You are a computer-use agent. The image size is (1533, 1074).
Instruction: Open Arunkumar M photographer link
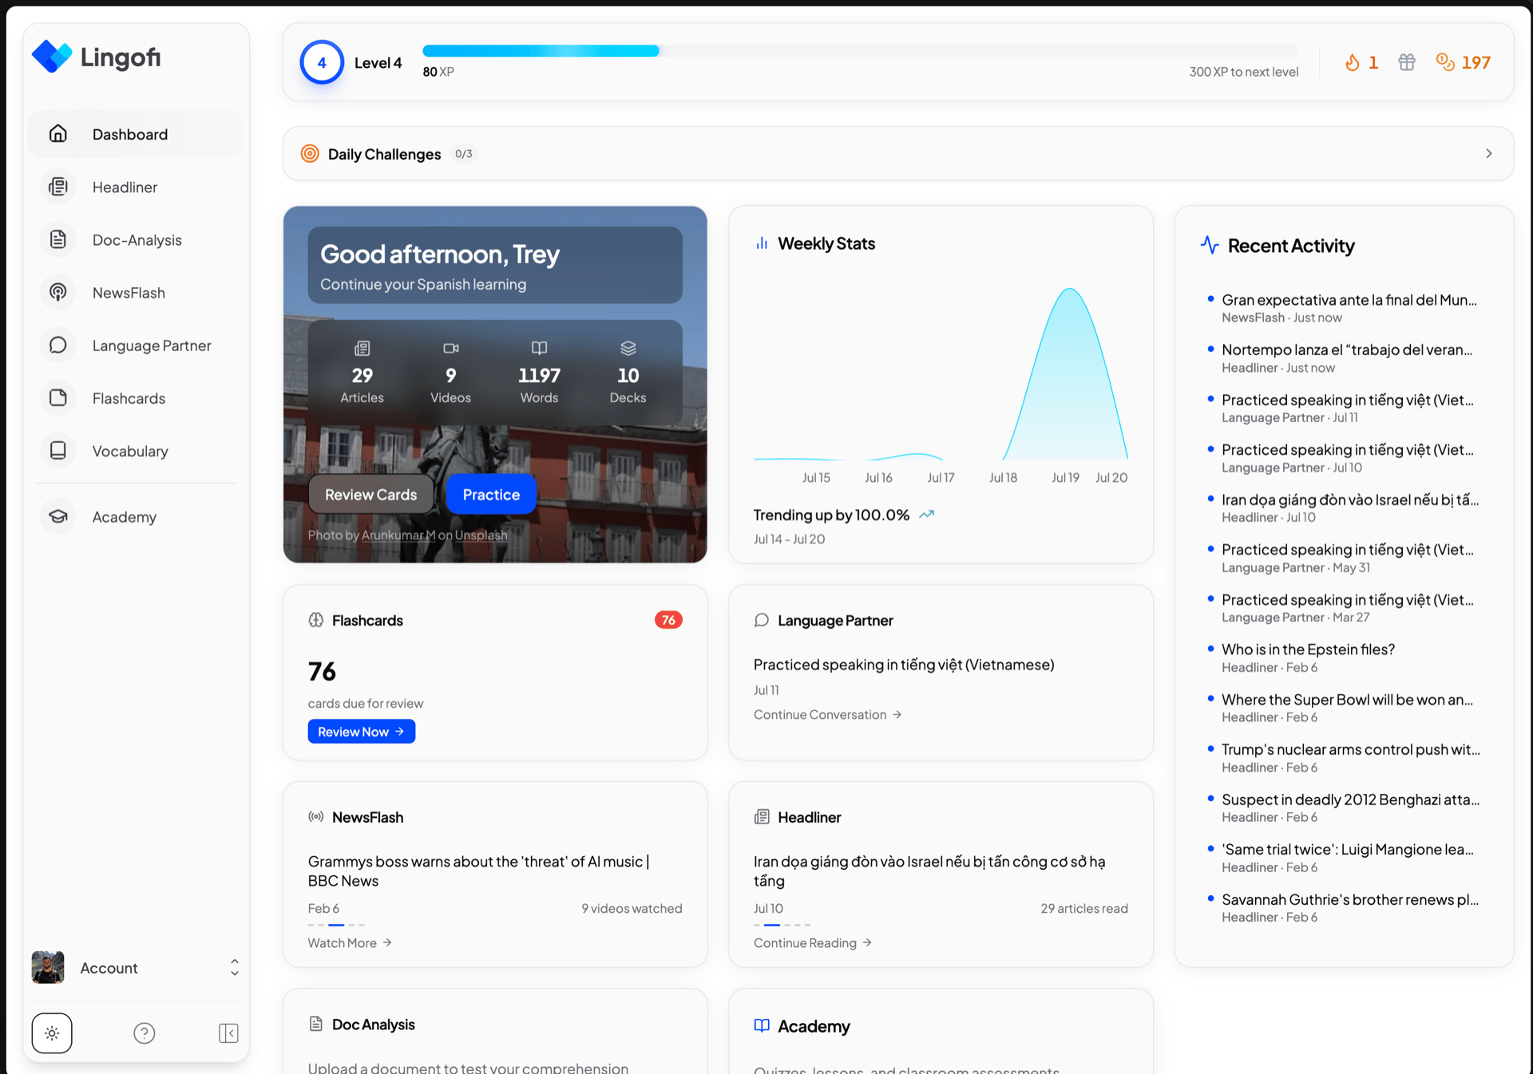pos(398,535)
